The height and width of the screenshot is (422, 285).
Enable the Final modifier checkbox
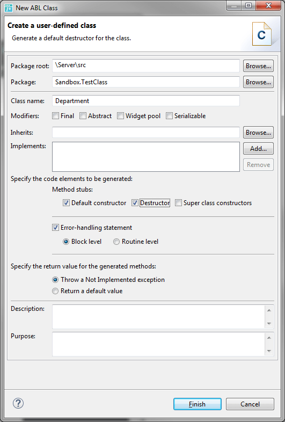tap(55, 116)
